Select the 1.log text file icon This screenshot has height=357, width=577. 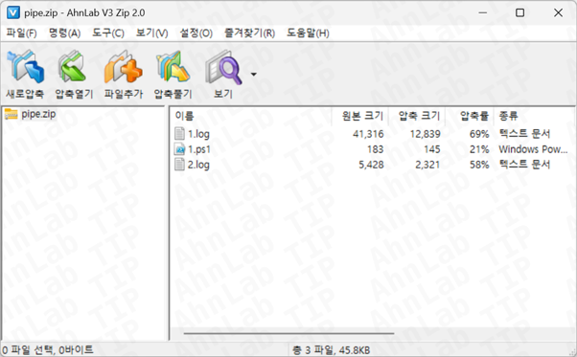coord(179,134)
